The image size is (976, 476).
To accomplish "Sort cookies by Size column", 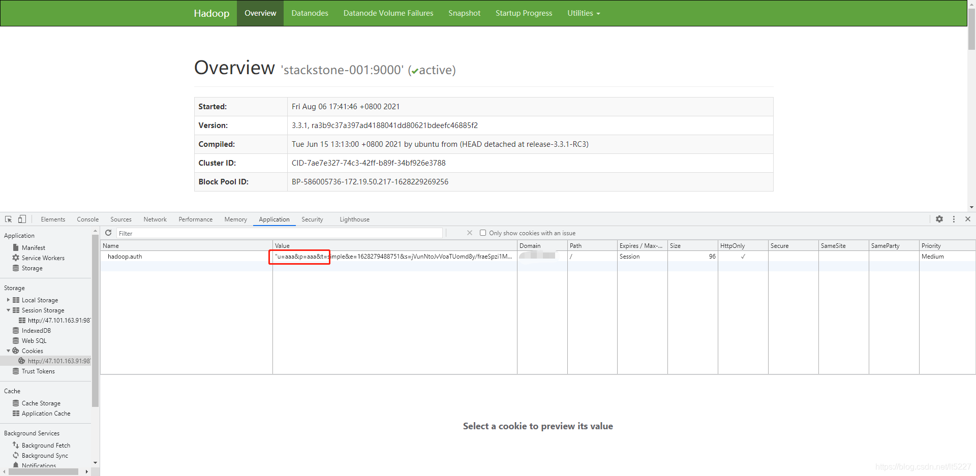I will tap(693, 245).
